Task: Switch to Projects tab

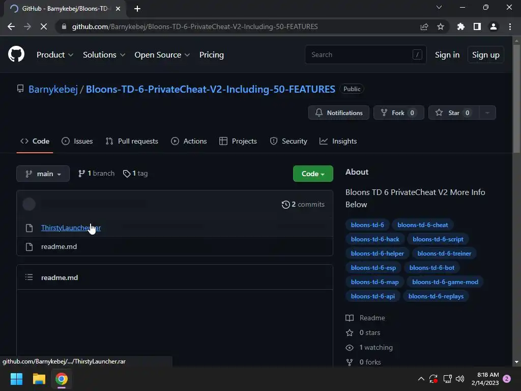Action: coord(238,142)
